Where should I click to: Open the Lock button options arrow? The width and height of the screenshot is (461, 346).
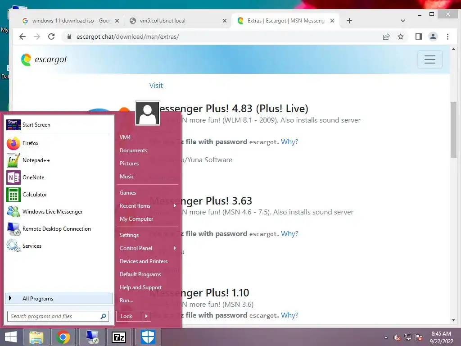point(146,316)
